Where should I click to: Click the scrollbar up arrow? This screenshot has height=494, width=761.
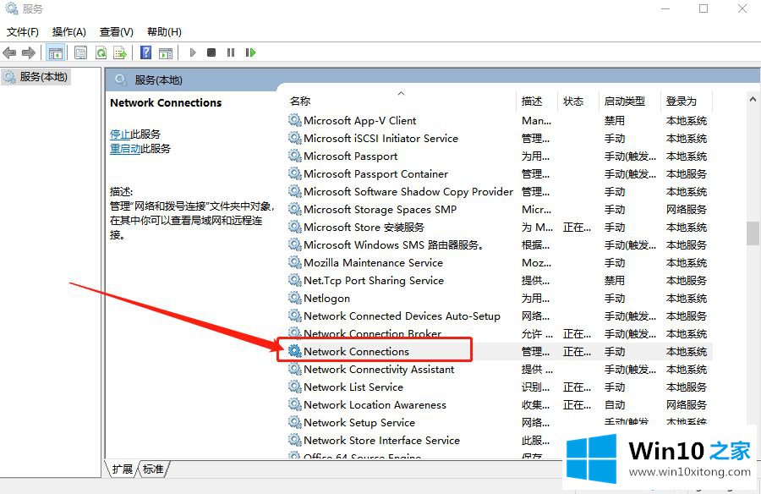click(x=753, y=99)
